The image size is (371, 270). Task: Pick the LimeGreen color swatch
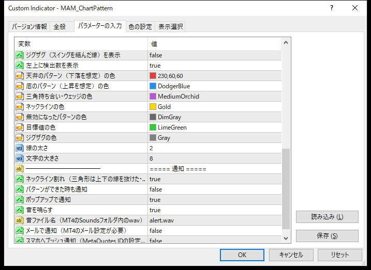point(153,128)
